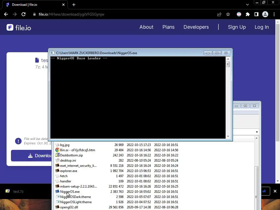Viewport: 280px width, 210px height.
Task: Go back to the previous browser page
Action: click(x=6, y=14)
